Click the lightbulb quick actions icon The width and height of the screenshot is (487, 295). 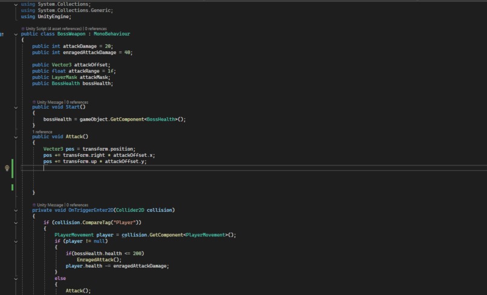pyautogui.click(x=7, y=168)
